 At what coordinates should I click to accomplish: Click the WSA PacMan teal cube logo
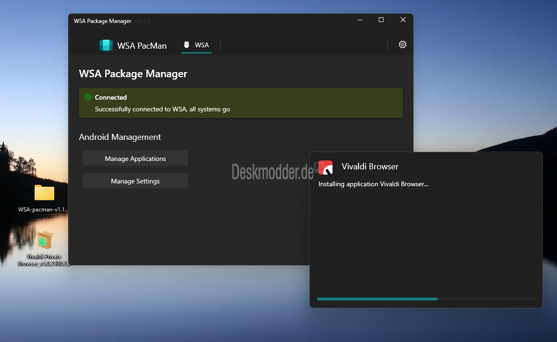click(106, 45)
